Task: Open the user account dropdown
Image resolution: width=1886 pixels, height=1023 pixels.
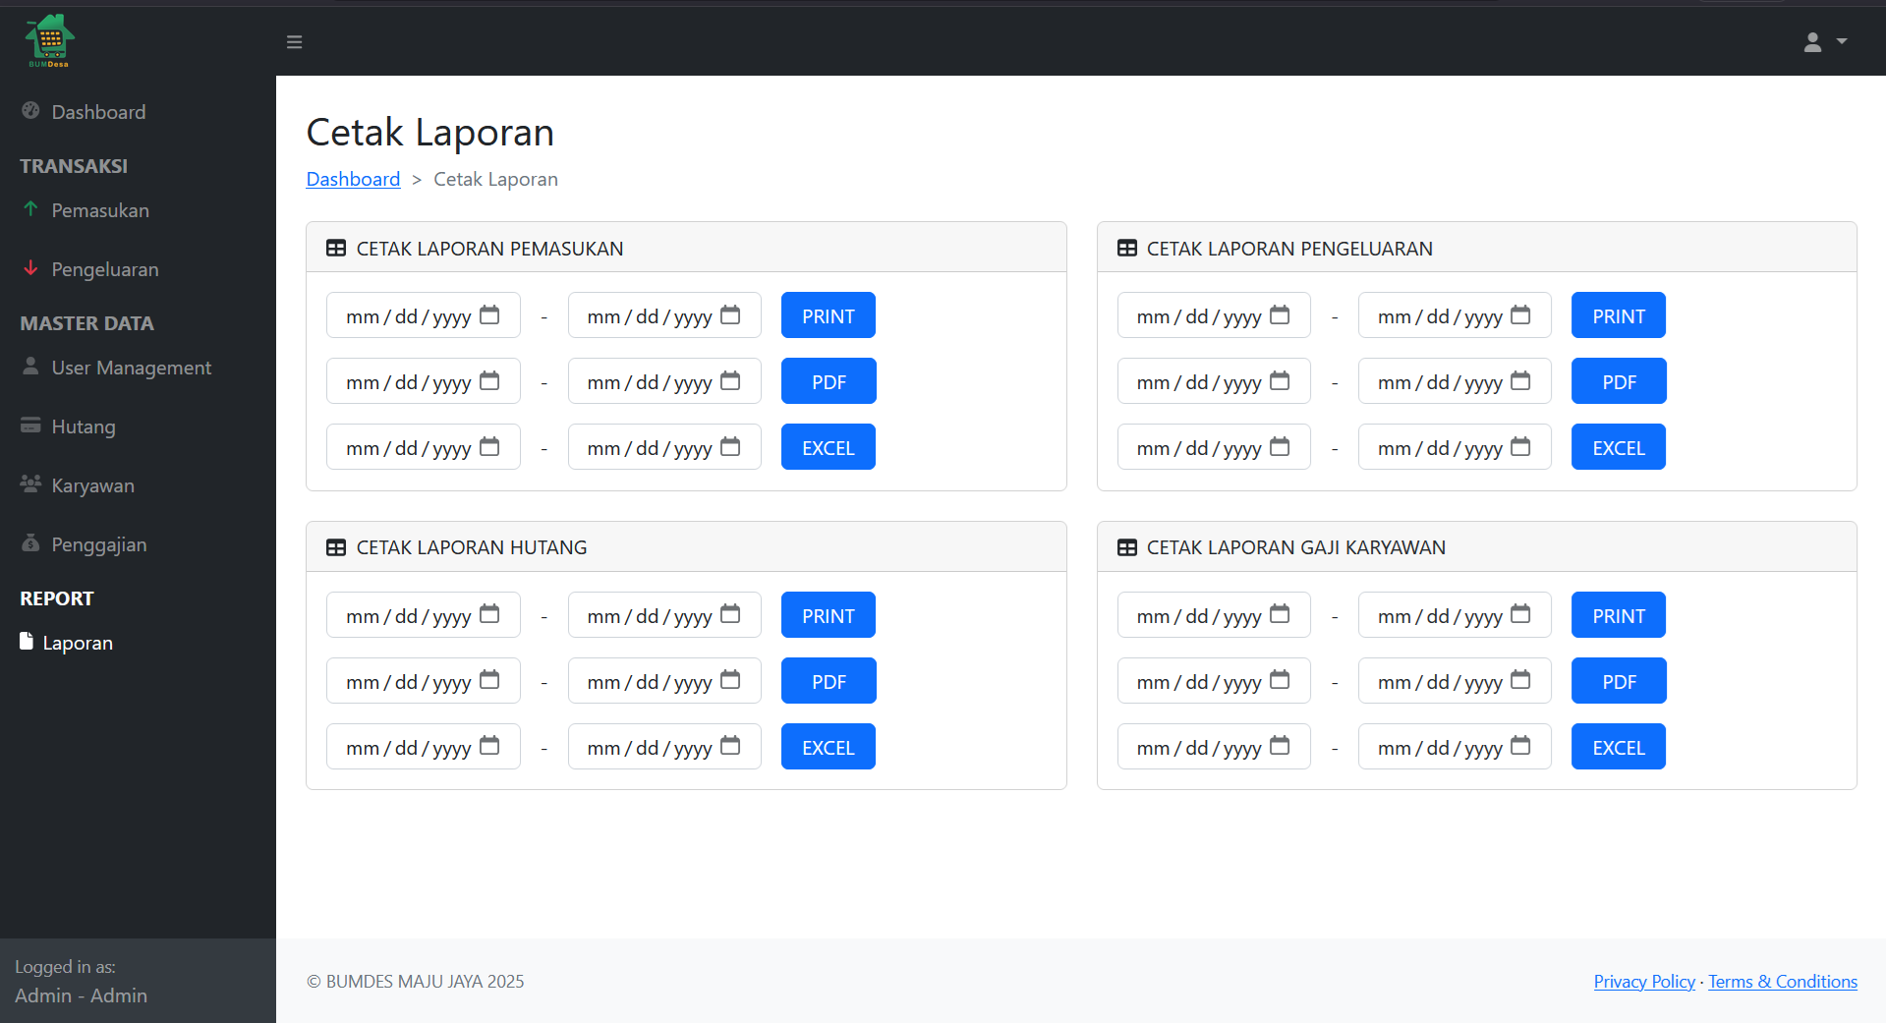Action: pyautogui.click(x=1825, y=42)
